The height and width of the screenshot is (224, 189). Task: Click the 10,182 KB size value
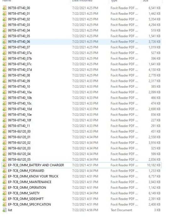point(154,165)
